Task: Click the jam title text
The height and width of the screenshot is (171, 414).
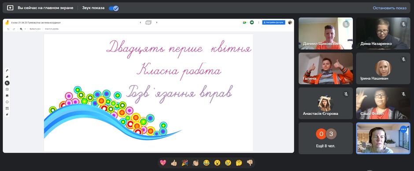Action: click(36, 23)
